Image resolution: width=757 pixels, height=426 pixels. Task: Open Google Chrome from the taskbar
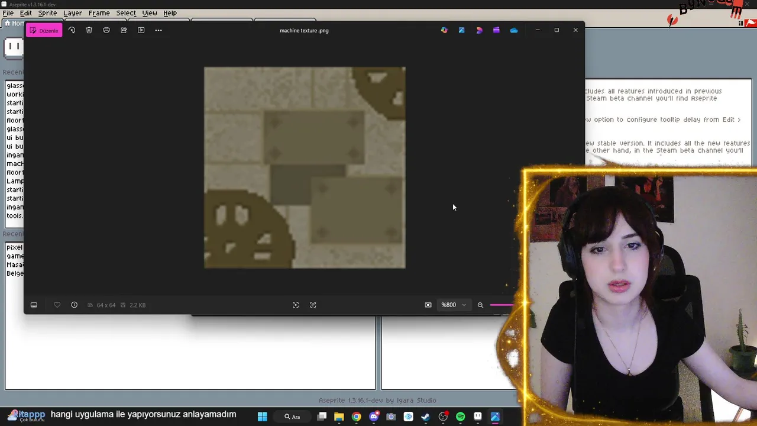[356, 417]
